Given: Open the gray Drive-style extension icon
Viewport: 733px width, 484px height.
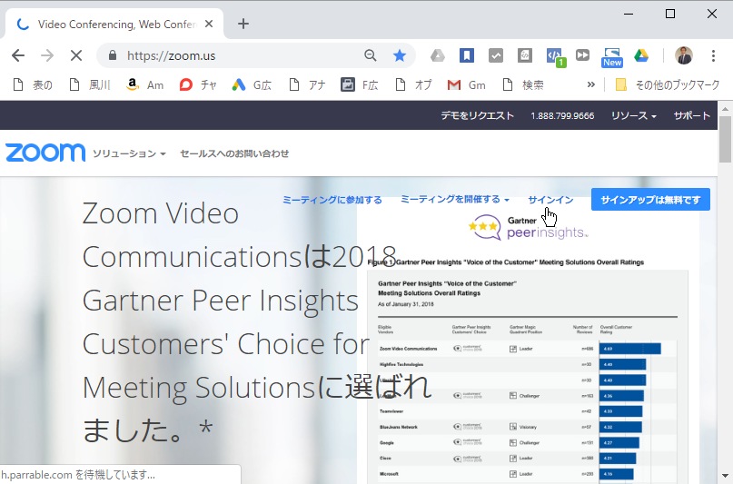Looking at the screenshot, I should (438, 55).
